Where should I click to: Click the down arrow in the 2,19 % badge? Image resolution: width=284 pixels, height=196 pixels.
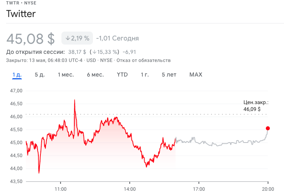point(67,38)
